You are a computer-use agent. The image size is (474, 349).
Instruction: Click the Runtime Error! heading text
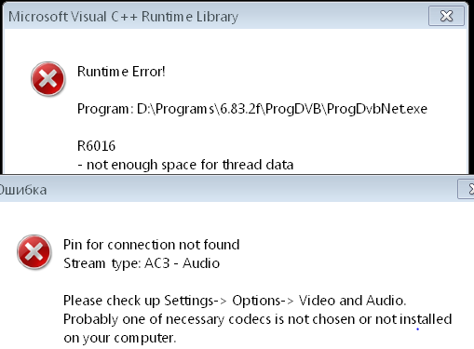click(121, 72)
